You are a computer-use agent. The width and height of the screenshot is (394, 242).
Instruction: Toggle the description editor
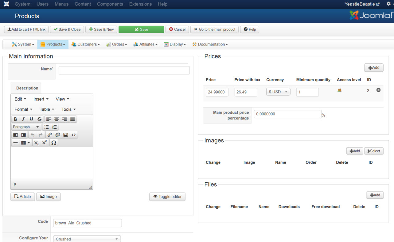pos(167,197)
